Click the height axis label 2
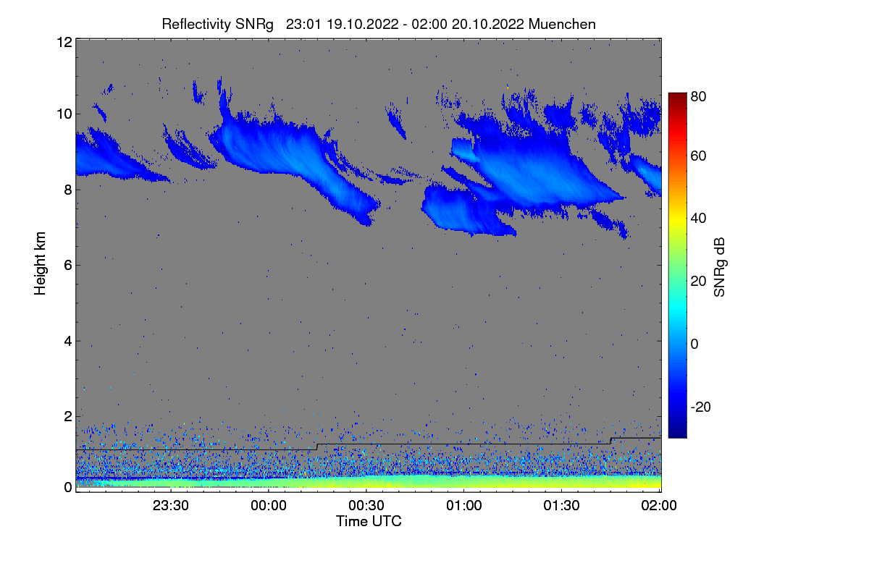 point(67,416)
